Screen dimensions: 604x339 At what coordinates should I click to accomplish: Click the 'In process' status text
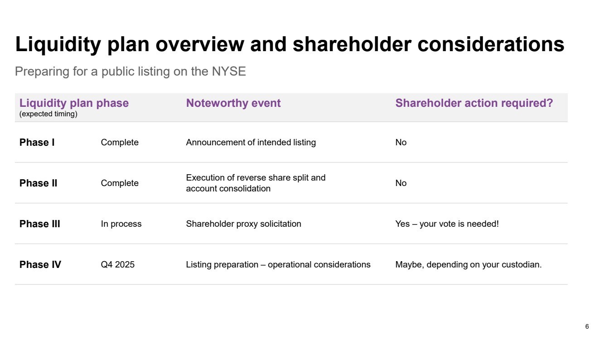(121, 224)
